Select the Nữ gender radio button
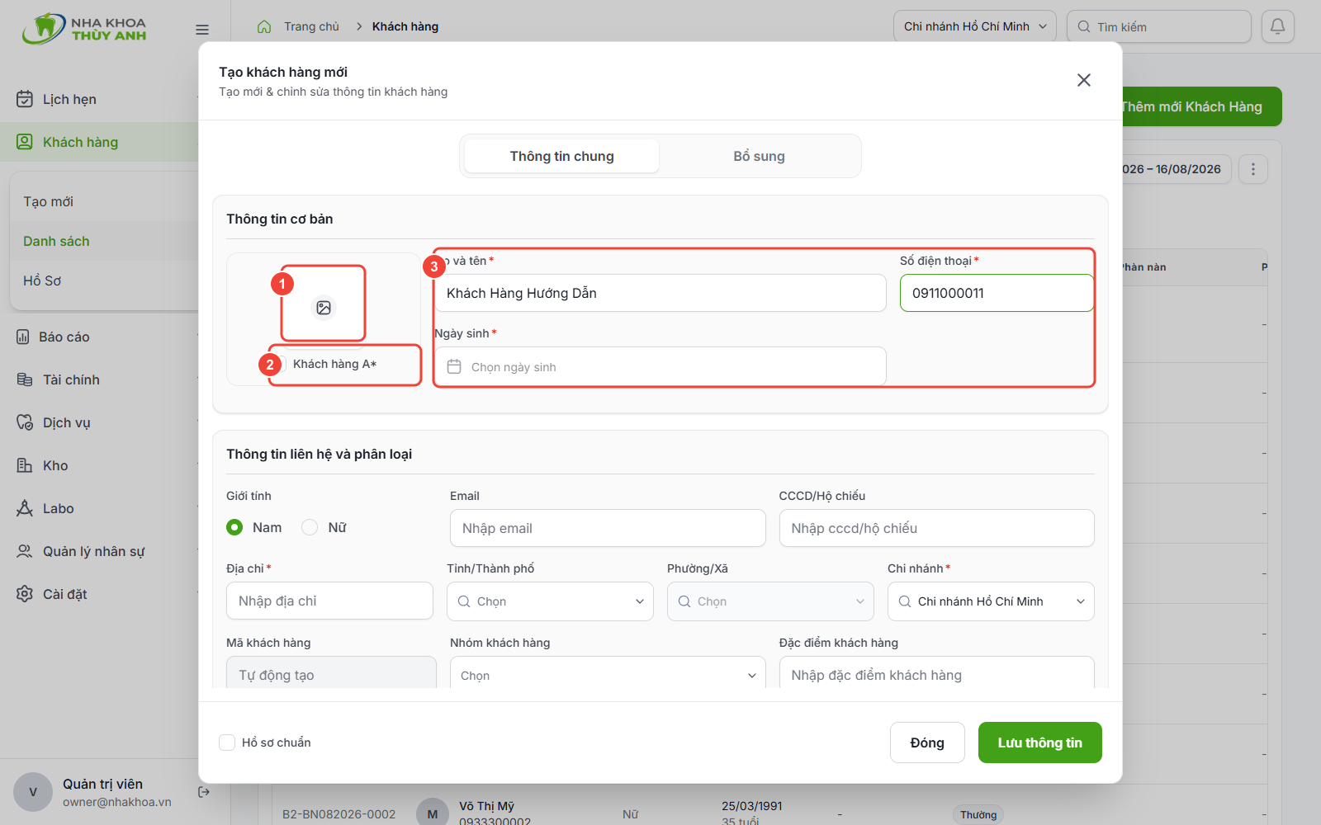The height and width of the screenshot is (825, 1321). tap(310, 527)
